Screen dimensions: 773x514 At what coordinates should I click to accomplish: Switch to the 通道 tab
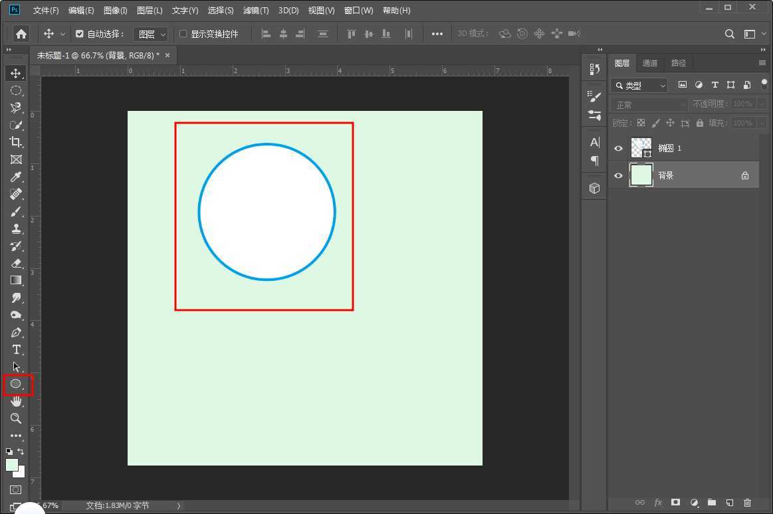(x=649, y=63)
